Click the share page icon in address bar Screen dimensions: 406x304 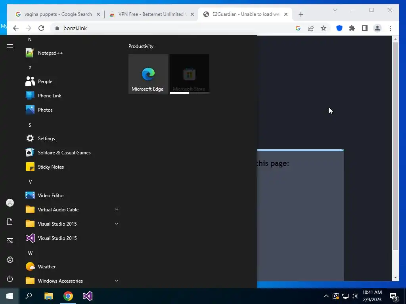(x=311, y=28)
